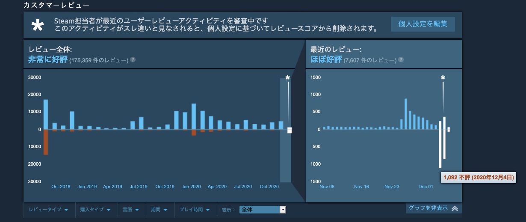Viewport: 526px width, 222px height.
Task: Click asterisk marker above the overall review chart
Action: coord(288,78)
